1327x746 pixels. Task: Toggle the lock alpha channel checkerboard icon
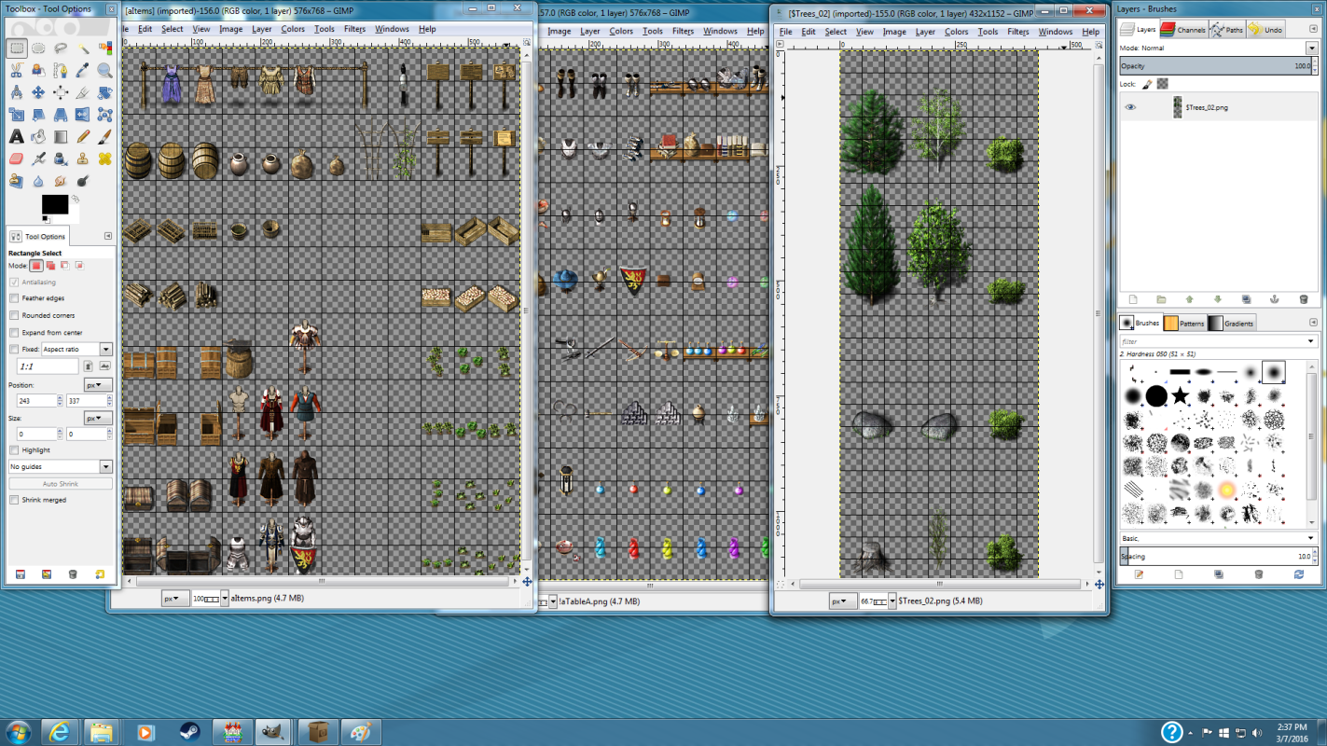click(1162, 84)
